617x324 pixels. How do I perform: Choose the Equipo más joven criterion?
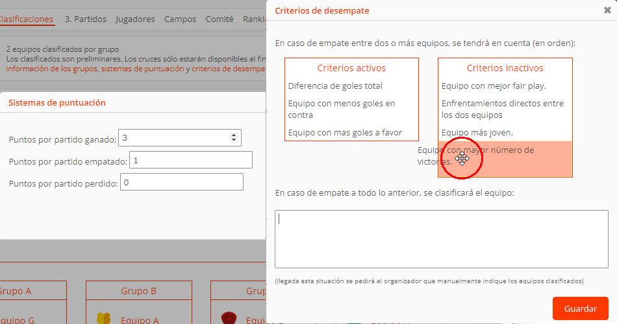(477, 133)
